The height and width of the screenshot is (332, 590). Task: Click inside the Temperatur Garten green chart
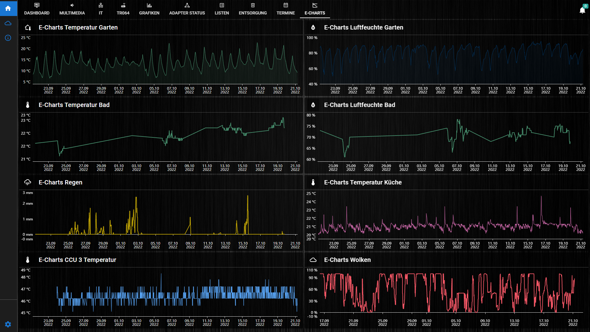point(165,61)
